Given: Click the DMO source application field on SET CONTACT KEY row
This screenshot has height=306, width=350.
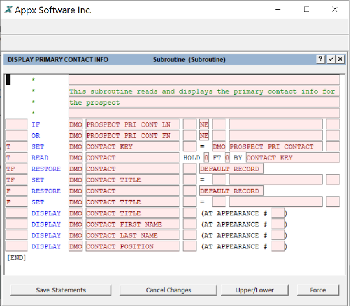Looking at the screenshot, I should click(x=219, y=146).
